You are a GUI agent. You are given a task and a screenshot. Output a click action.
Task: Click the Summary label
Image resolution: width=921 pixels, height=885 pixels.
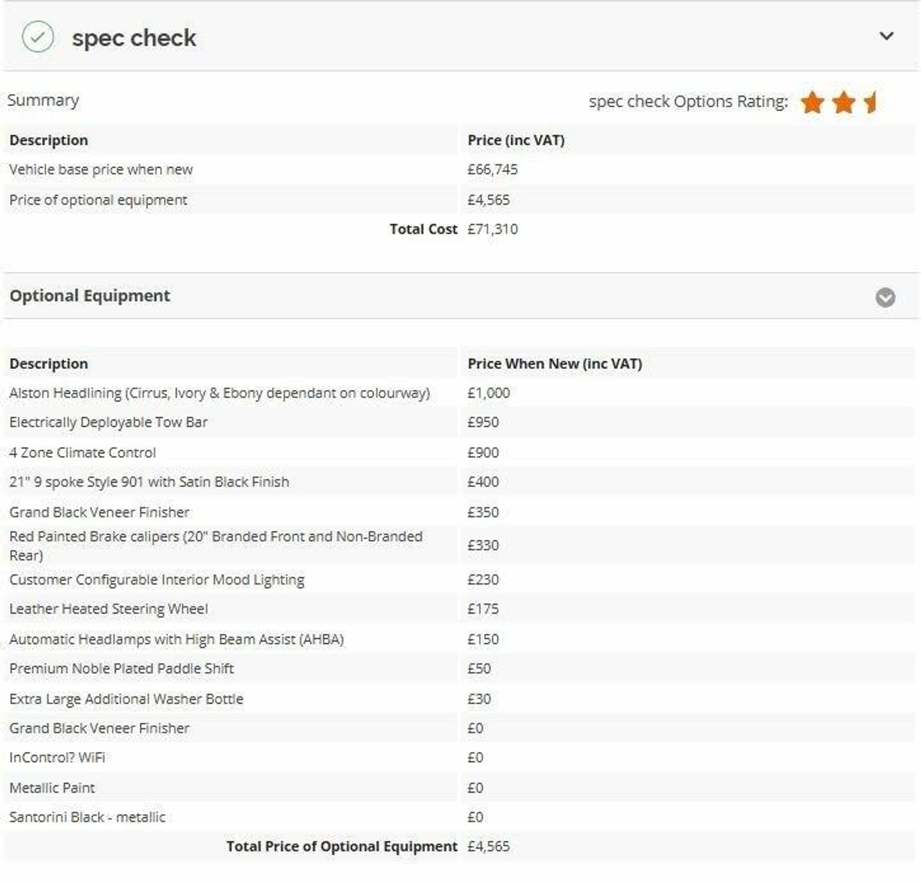[43, 100]
